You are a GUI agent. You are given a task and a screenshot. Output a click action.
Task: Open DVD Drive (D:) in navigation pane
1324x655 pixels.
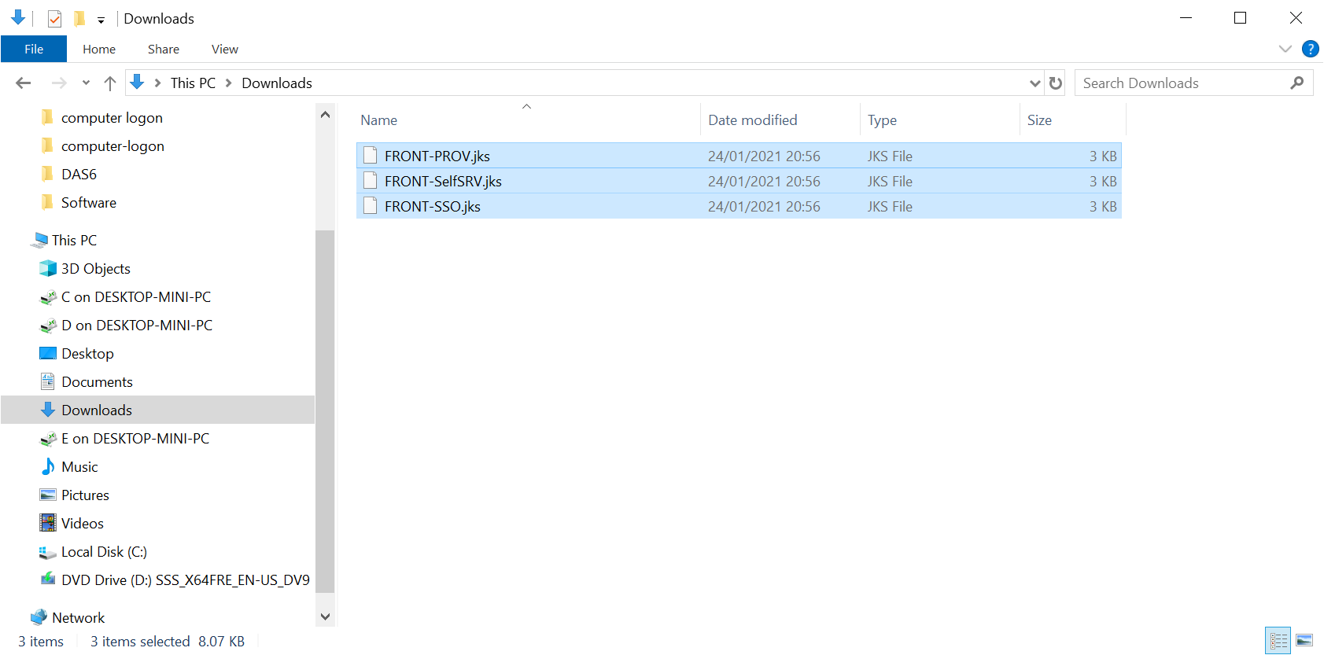pyautogui.click(x=186, y=580)
